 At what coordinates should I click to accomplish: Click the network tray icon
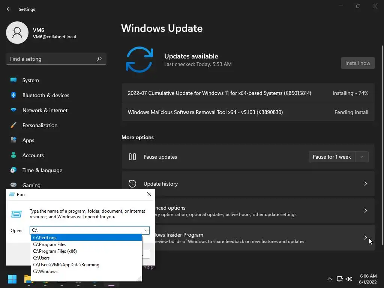[x=340, y=279]
